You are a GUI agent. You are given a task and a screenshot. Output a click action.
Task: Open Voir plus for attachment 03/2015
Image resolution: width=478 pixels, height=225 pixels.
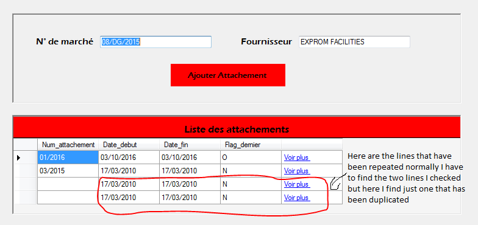297,171
